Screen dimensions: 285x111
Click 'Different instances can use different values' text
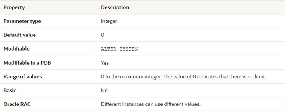151,104
